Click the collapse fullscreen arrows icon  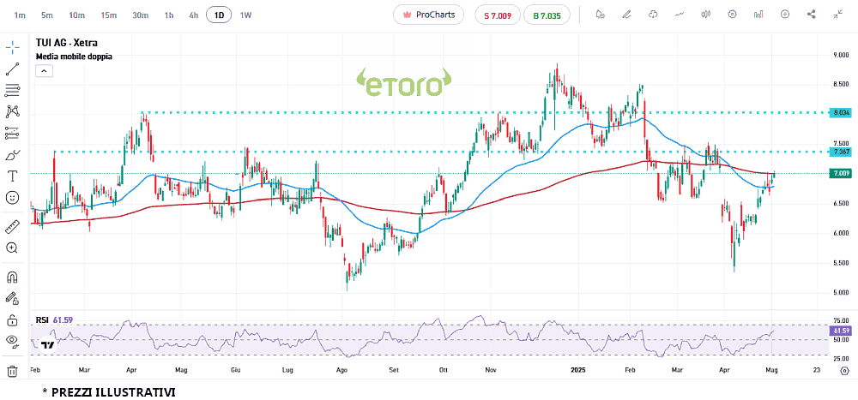[837, 15]
